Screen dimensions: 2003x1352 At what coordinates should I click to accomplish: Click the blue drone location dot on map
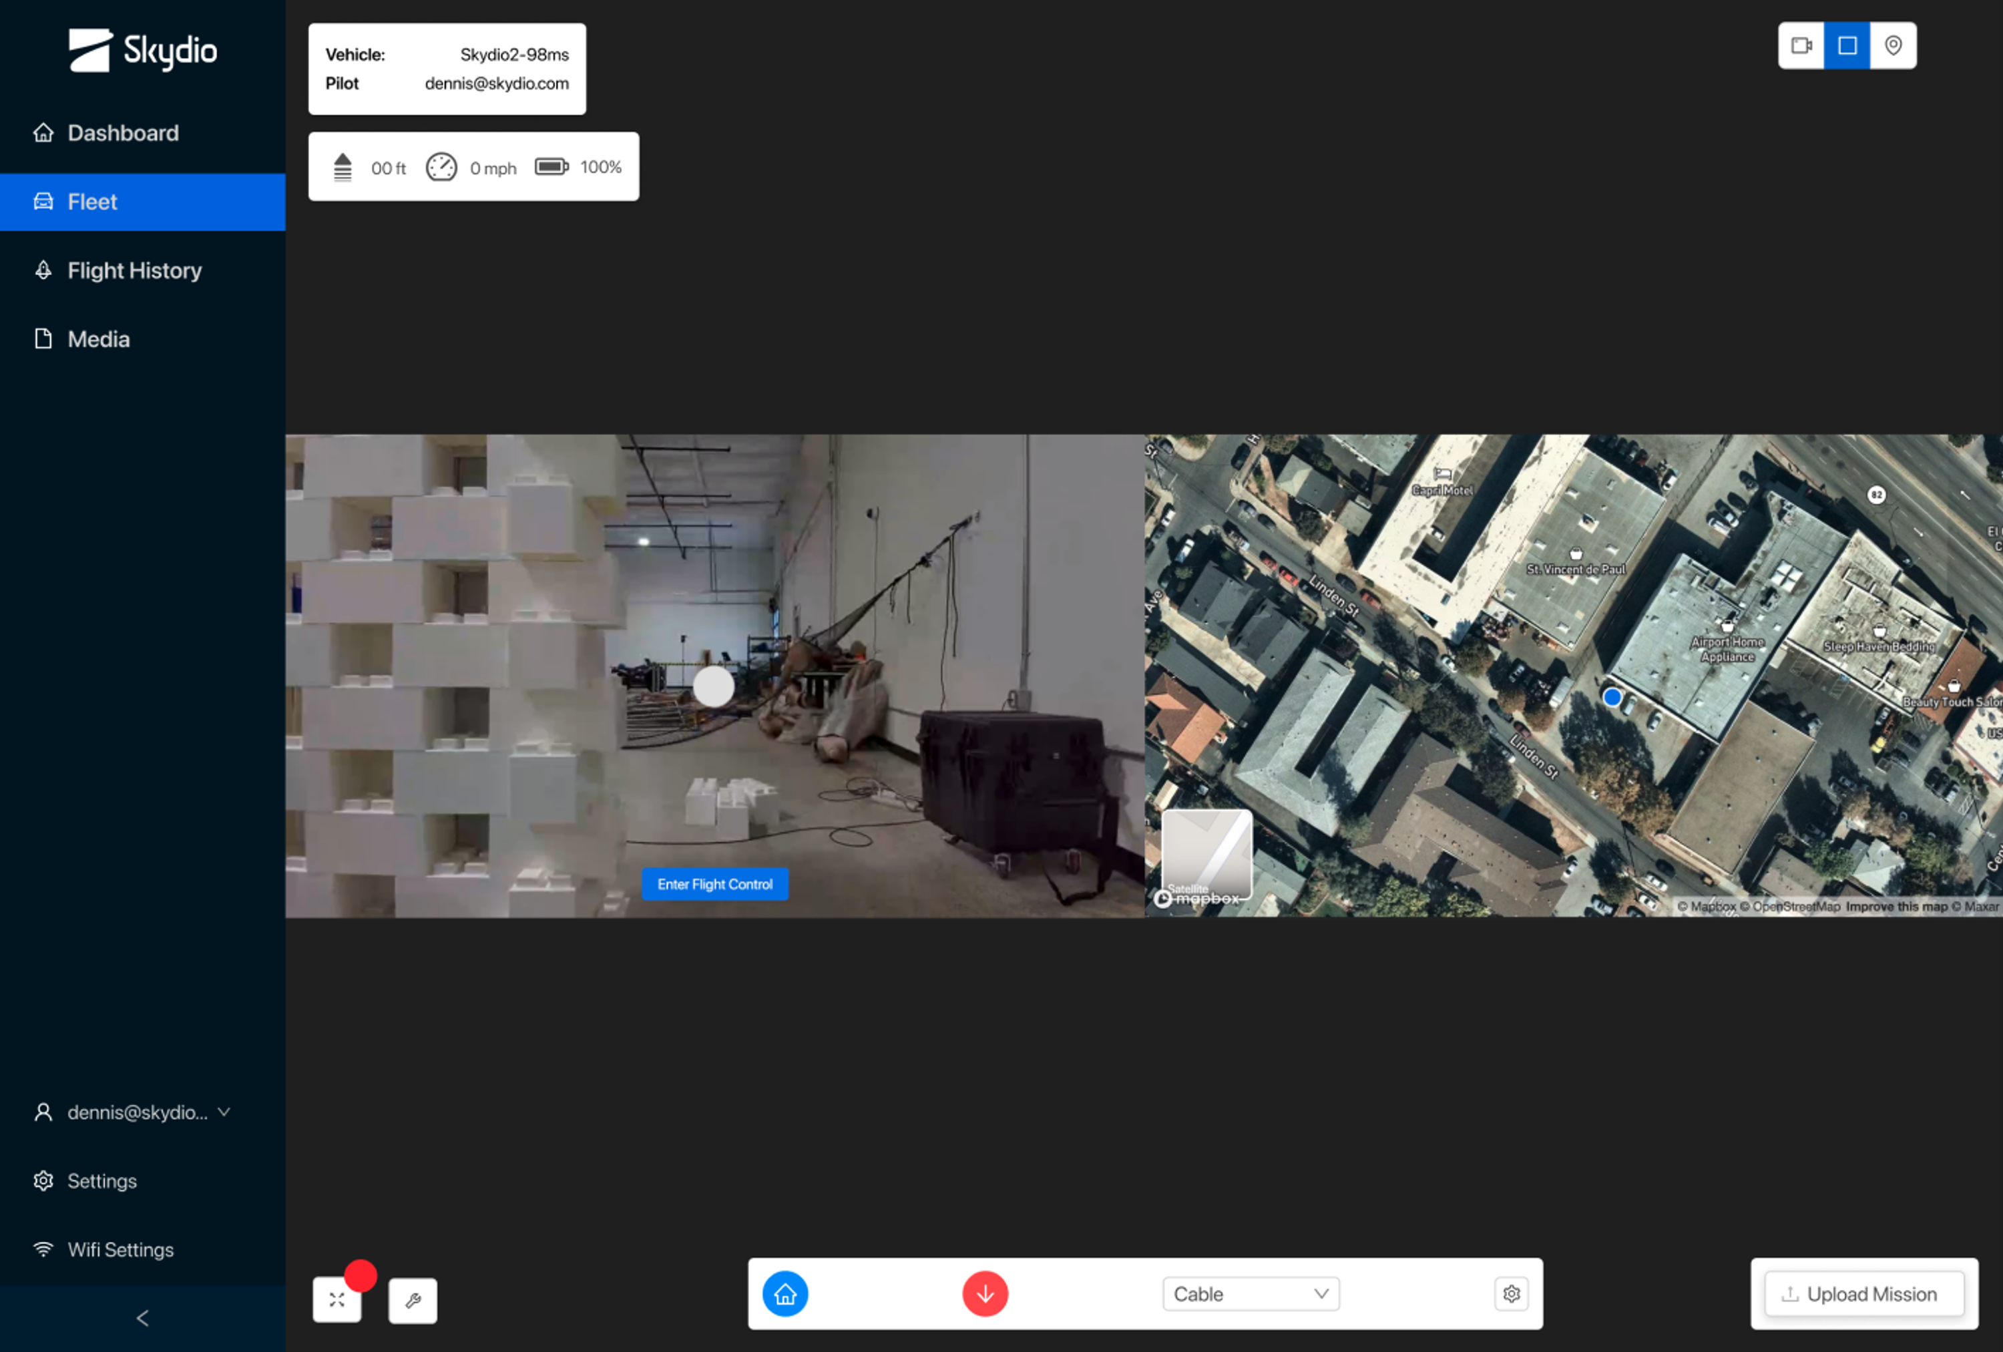(x=1612, y=697)
